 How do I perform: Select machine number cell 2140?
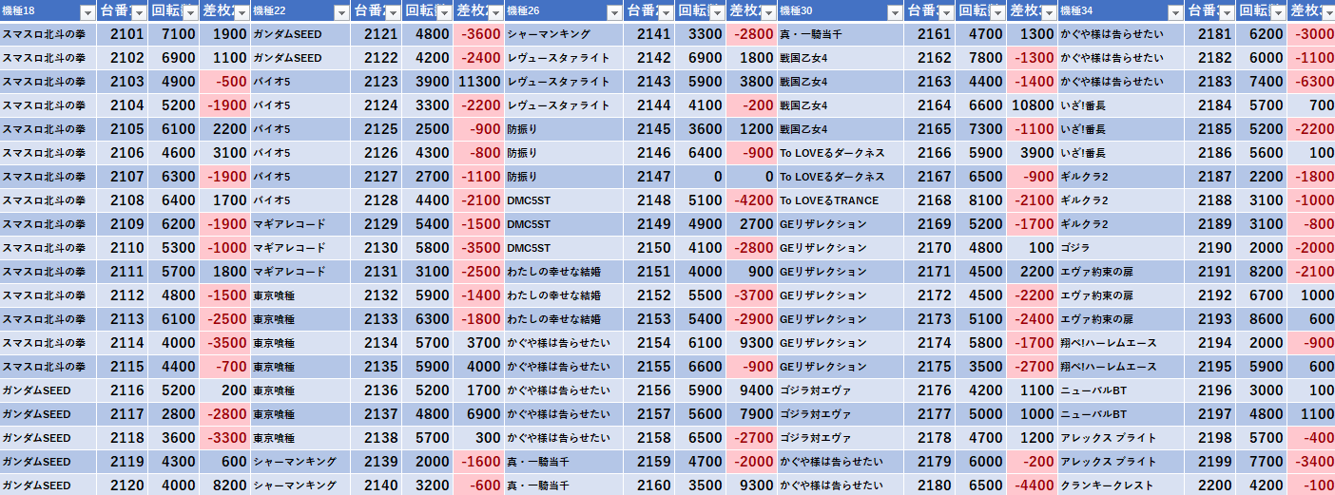click(x=376, y=485)
